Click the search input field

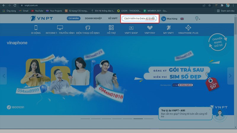click(x=137, y=18)
